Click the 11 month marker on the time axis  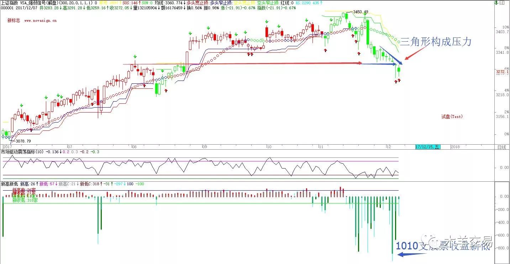pyautogui.click(x=320, y=147)
